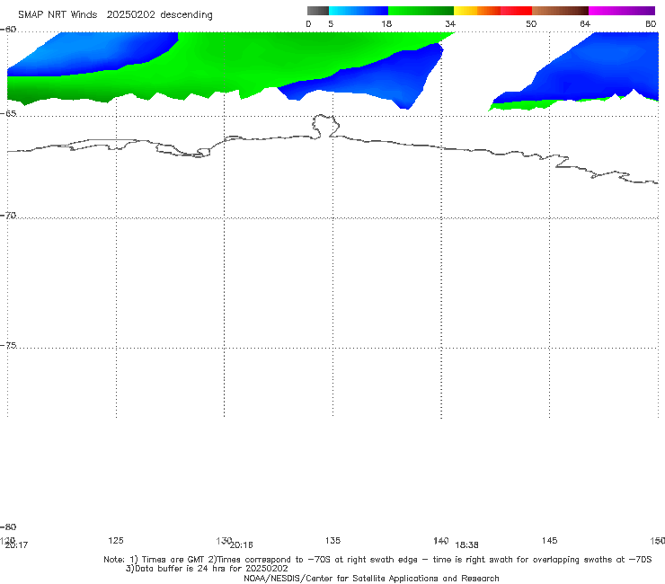Click the coastline peninsula bump near longitude 135

(x=325, y=126)
